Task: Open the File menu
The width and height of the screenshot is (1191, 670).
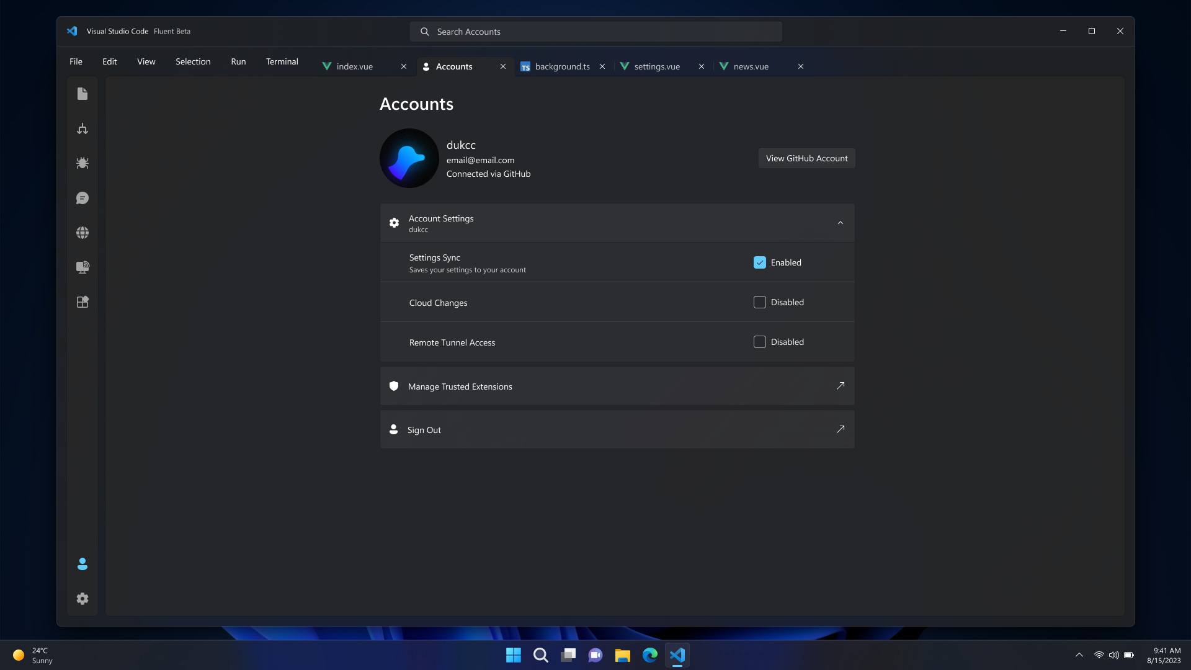Action: (76, 61)
